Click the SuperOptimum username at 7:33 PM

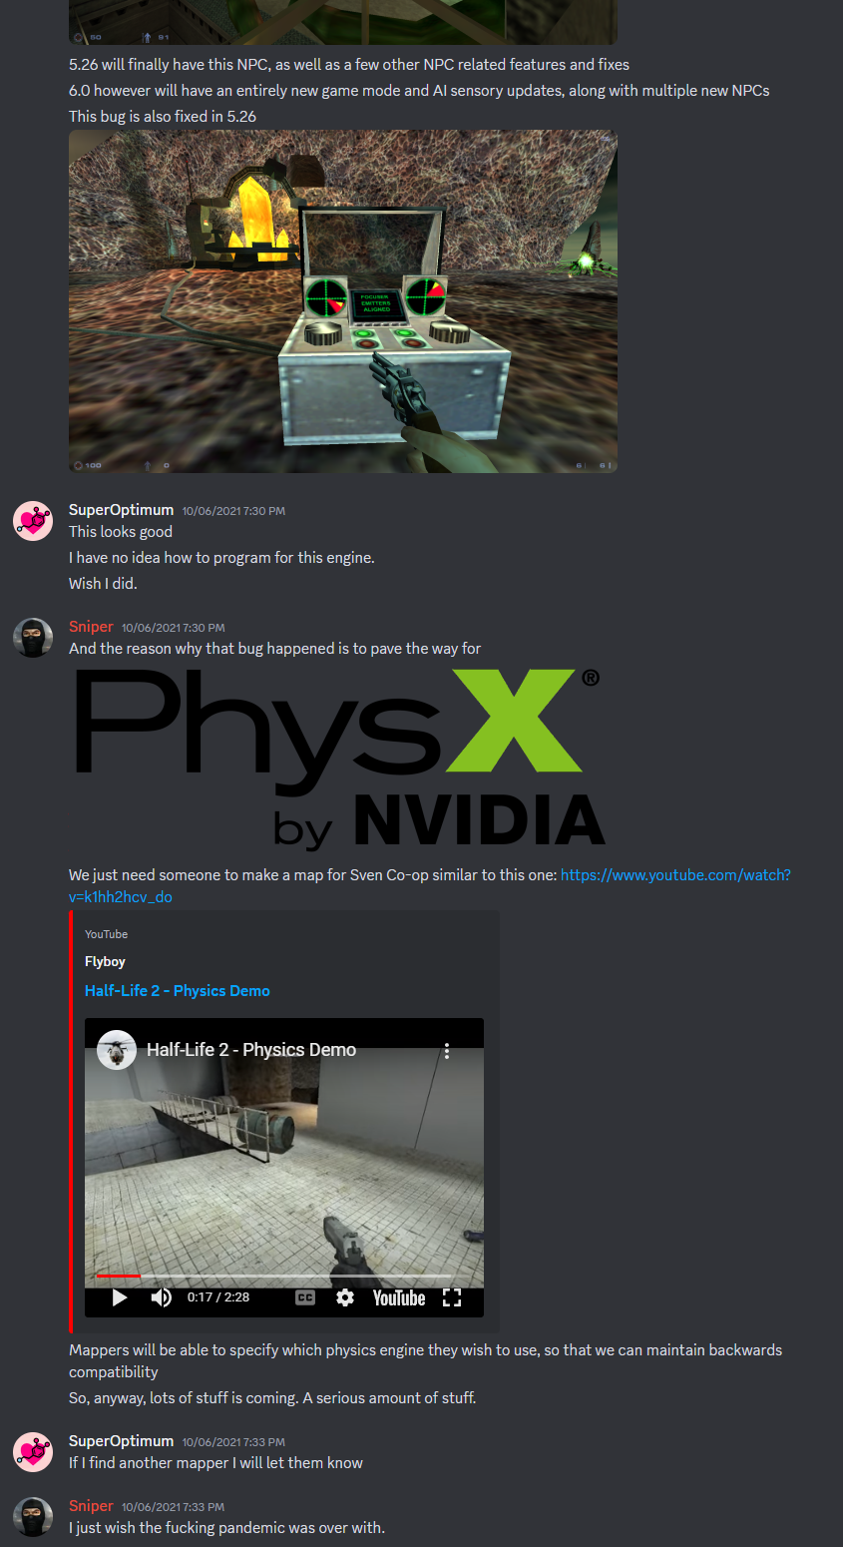click(x=121, y=1441)
